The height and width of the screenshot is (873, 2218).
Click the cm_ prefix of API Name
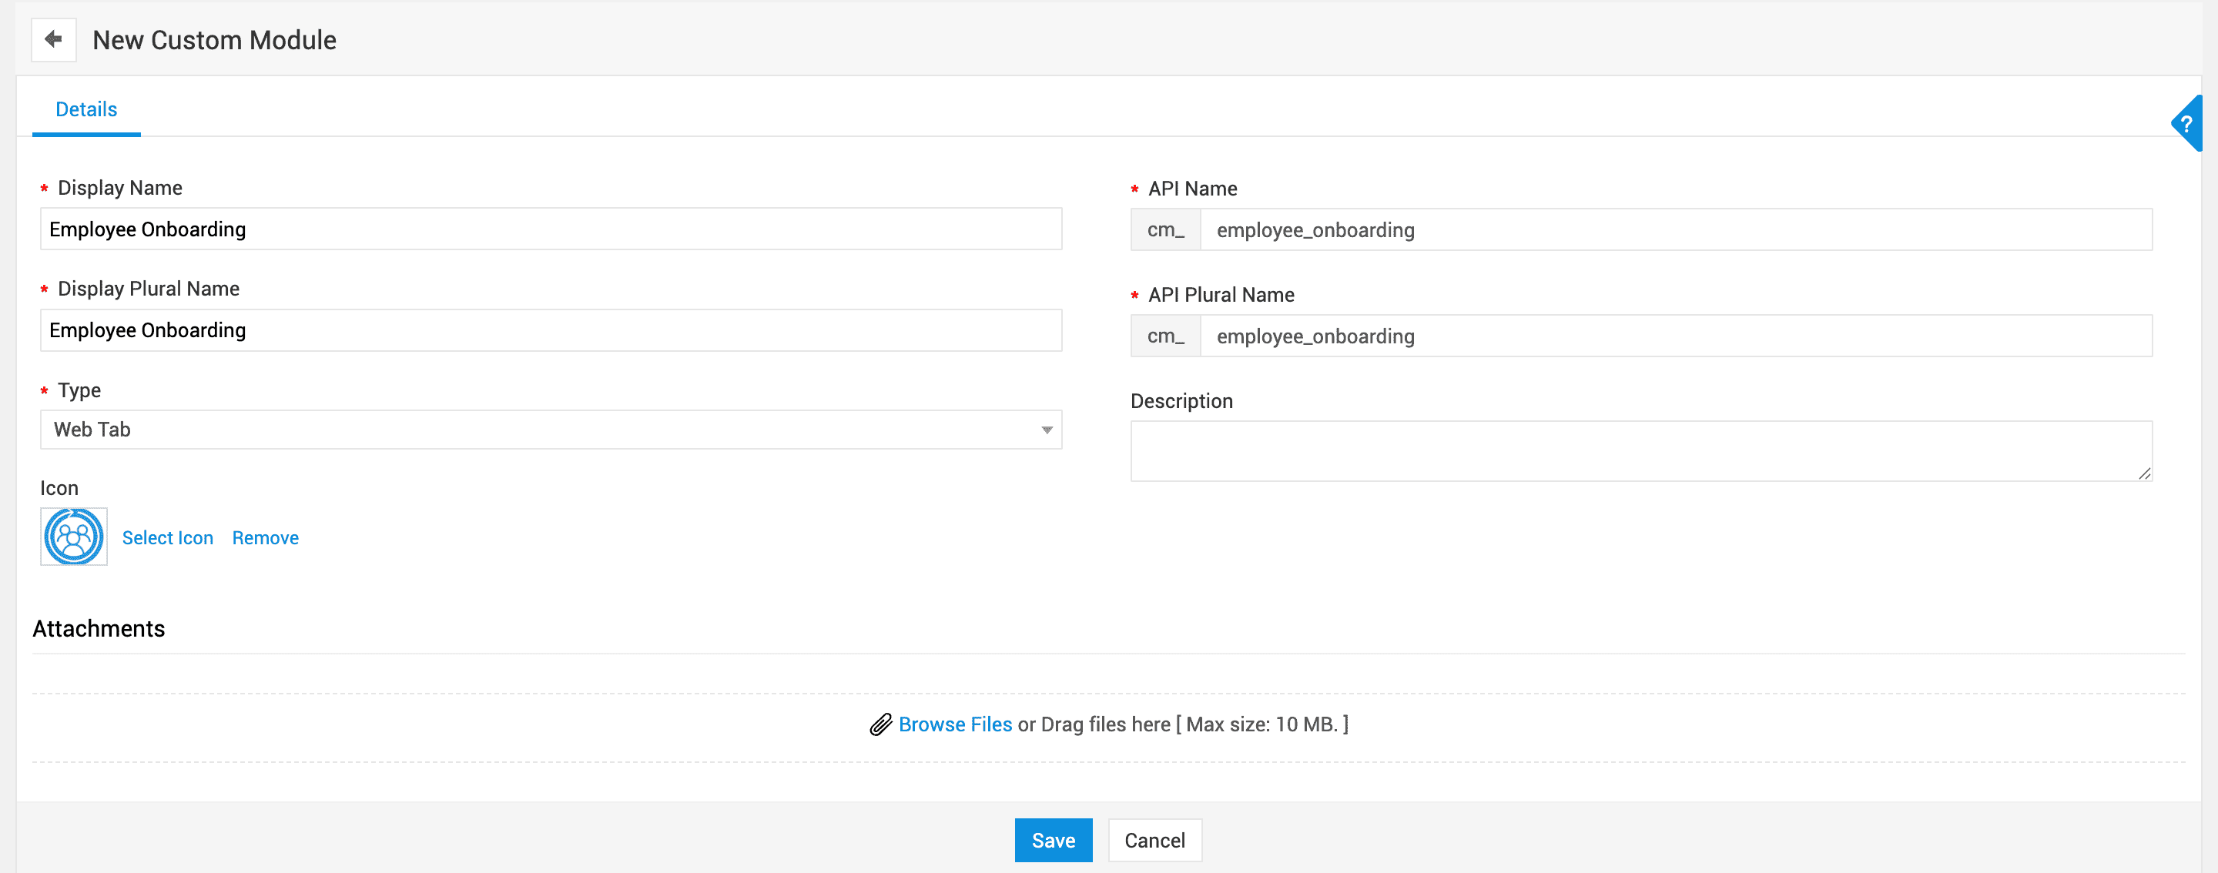click(x=1165, y=230)
